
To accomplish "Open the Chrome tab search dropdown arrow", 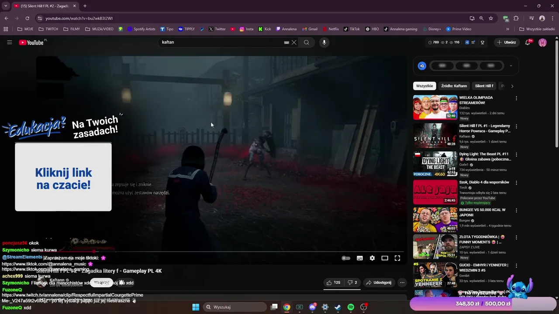I will coord(6,6).
